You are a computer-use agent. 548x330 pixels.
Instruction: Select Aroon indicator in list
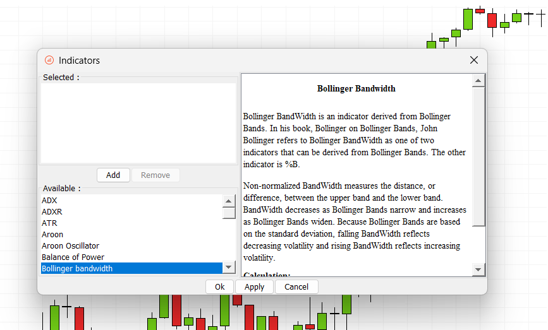click(x=131, y=234)
